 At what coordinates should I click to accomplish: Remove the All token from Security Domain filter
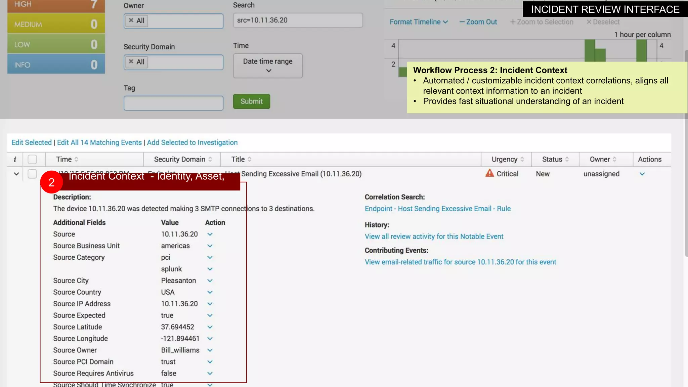point(131,61)
